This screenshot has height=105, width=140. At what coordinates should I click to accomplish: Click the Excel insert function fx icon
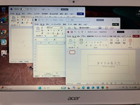point(54,40)
